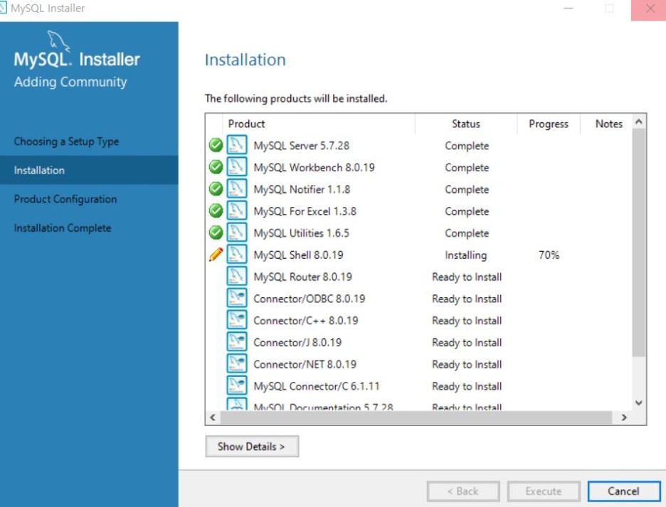666x507 pixels.
Task: Click the Show Details button
Action: [252, 447]
